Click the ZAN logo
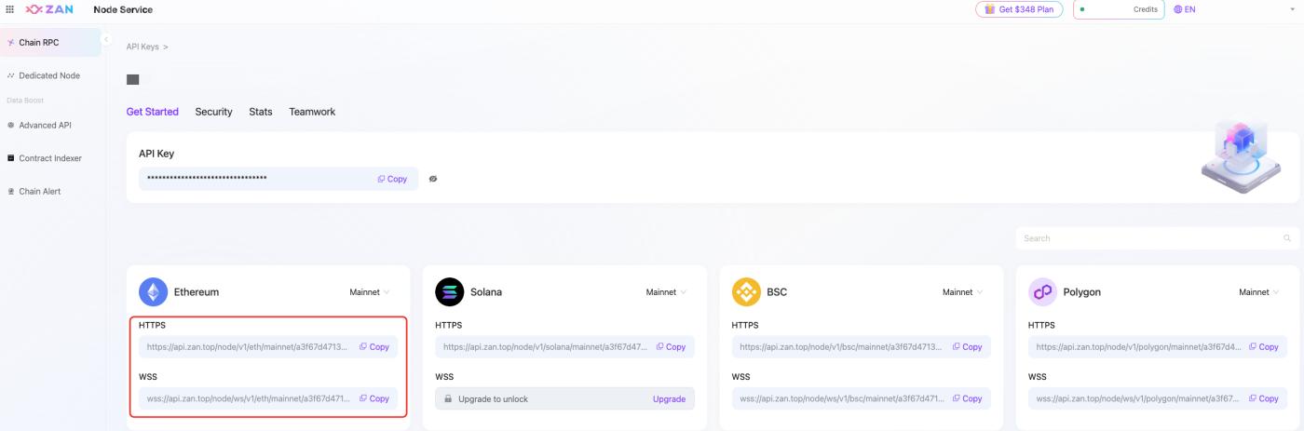 [49, 9]
